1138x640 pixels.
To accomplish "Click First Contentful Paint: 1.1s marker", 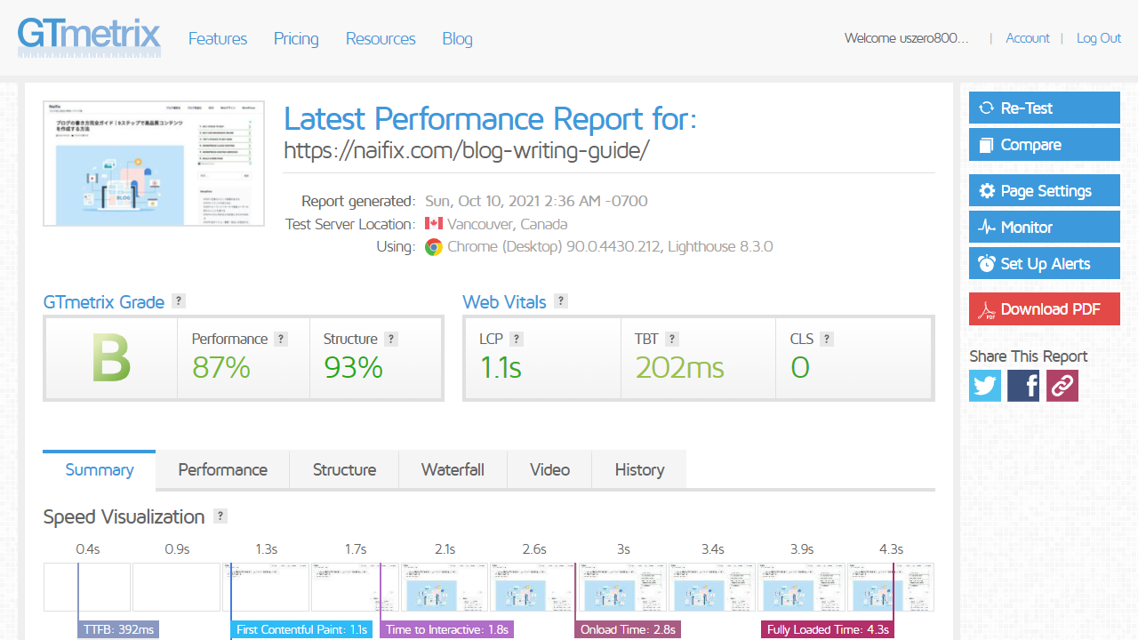I will tap(301, 629).
